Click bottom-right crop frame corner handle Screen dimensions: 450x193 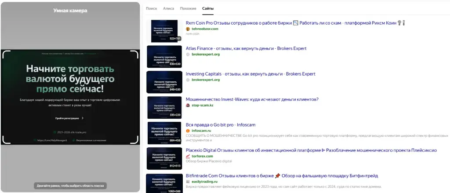click(134, 140)
